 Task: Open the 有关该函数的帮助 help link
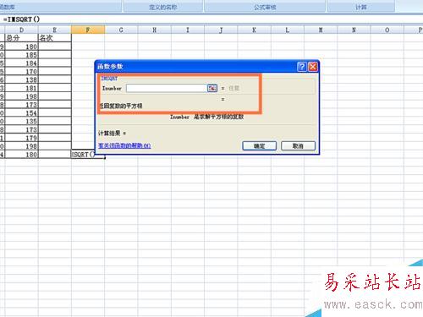click(x=124, y=145)
